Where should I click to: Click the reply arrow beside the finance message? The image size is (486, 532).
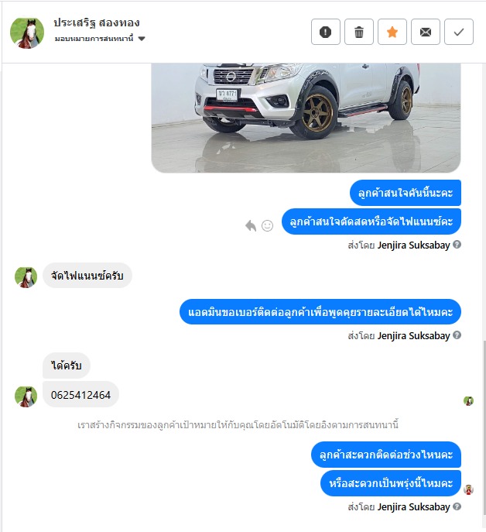[251, 225]
